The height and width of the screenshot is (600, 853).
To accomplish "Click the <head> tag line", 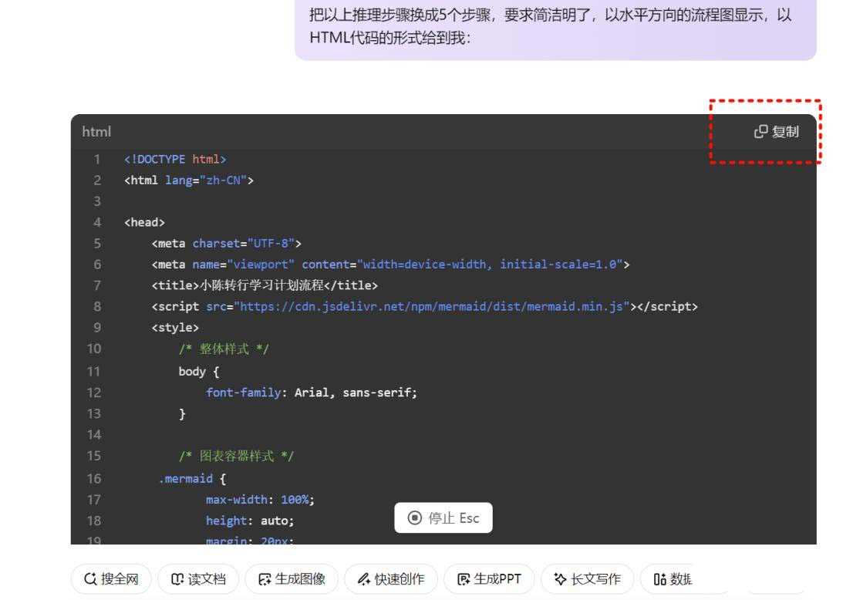I will coord(144,222).
